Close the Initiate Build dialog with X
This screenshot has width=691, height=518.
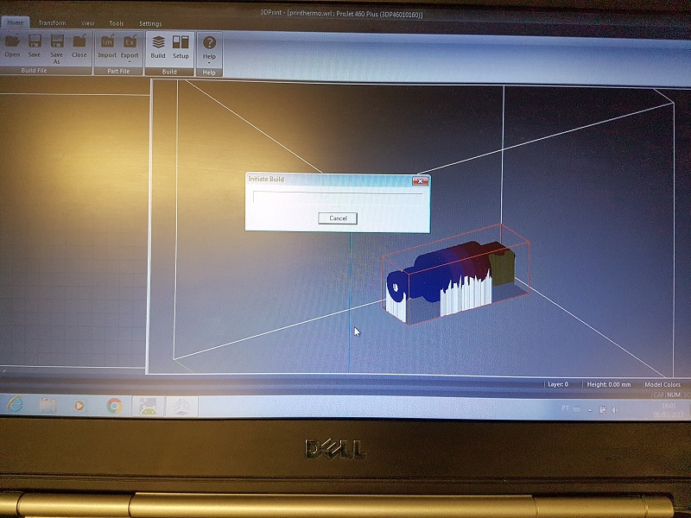pos(420,181)
